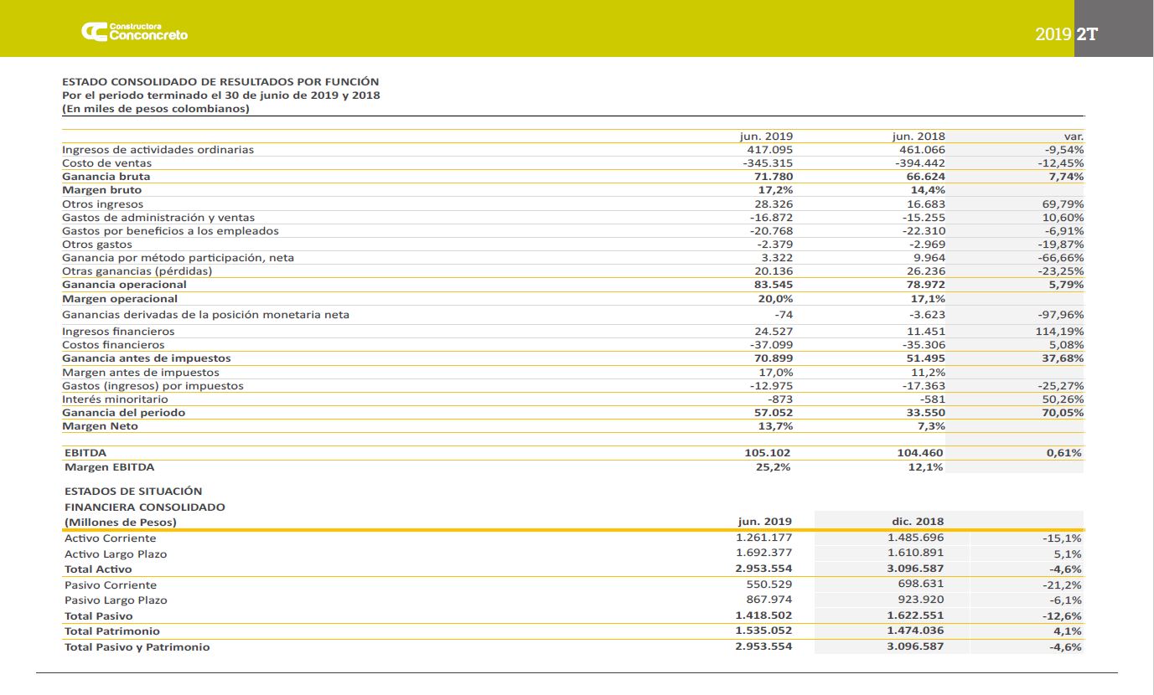Select the Ingresos financieros row label
The height and width of the screenshot is (695, 1154).
click(118, 332)
